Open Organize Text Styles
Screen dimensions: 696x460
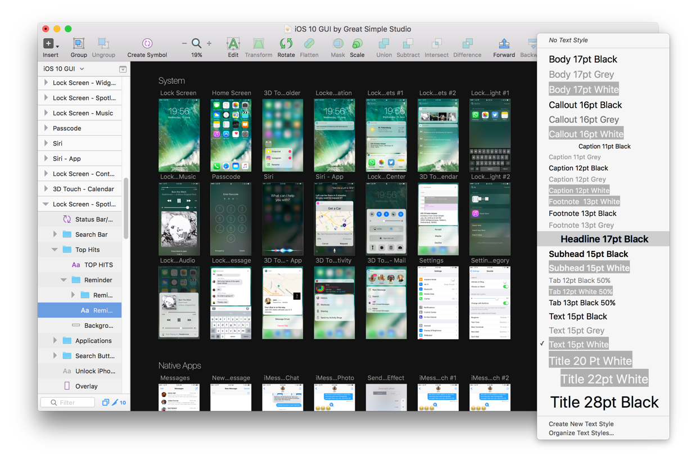[x=581, y=433]
